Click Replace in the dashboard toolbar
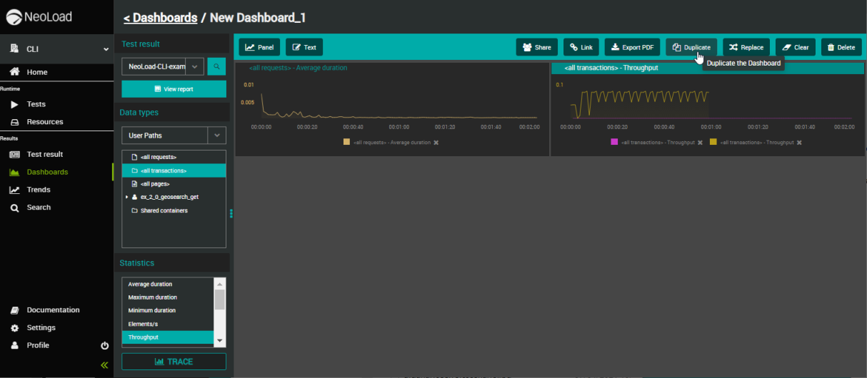Viewport: 867px width, 378px height. pos(746,47)
